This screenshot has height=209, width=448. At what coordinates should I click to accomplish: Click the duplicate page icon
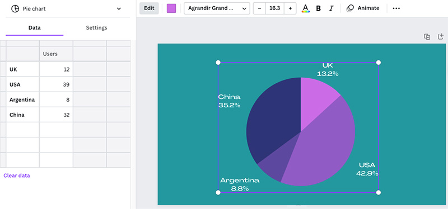coord(427,37)
